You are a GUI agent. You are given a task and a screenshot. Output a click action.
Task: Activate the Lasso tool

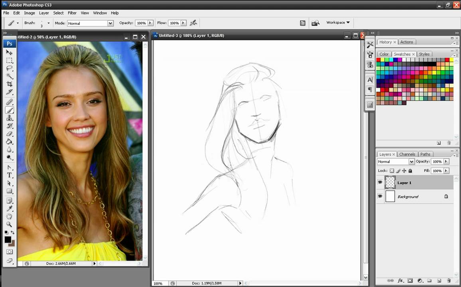point(10,68)
